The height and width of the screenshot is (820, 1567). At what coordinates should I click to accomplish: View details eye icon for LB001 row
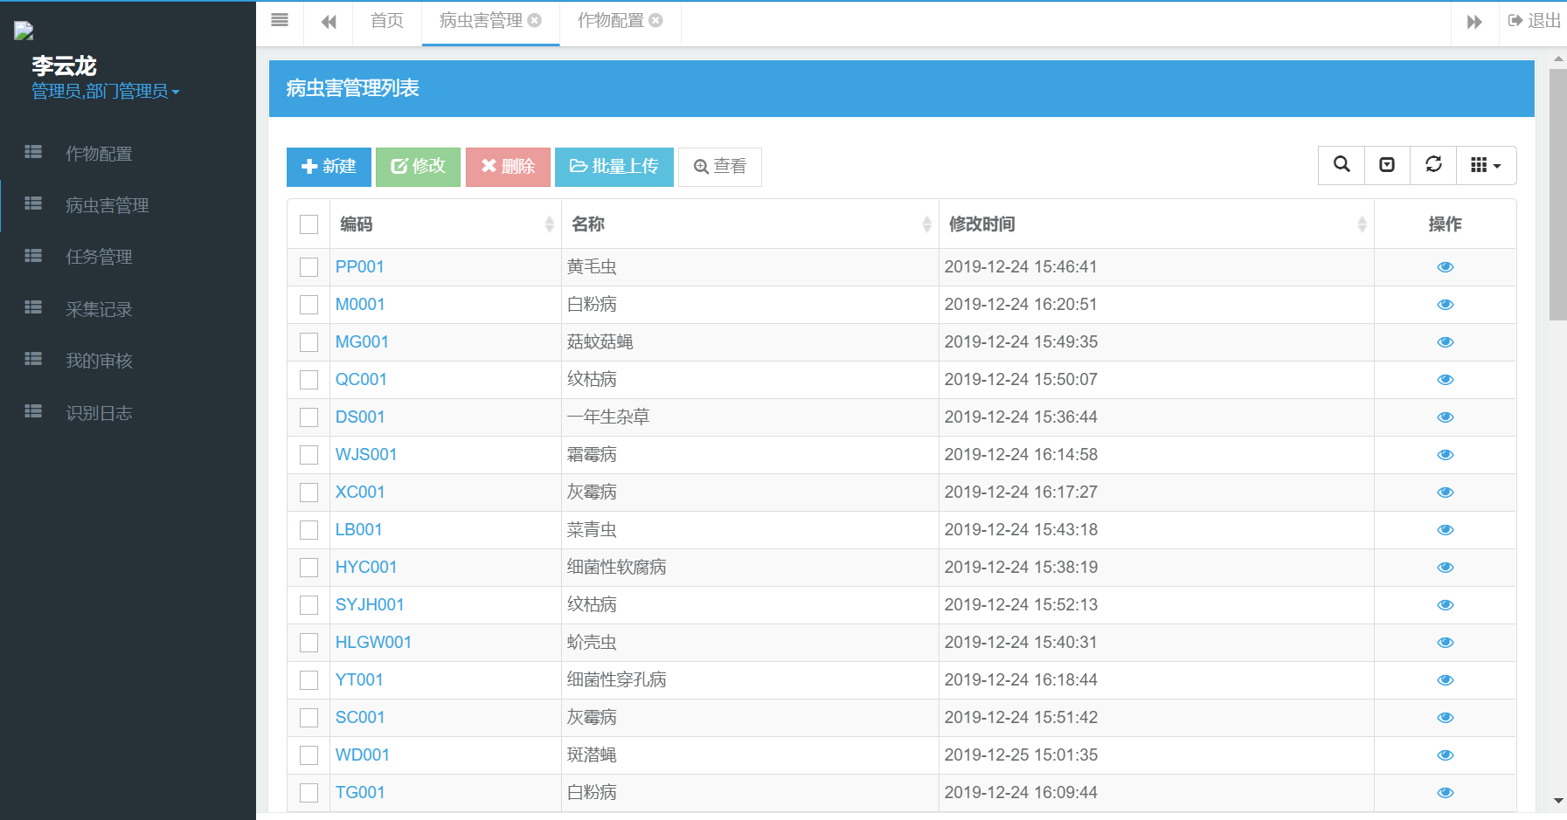[x=1446, y=530]
